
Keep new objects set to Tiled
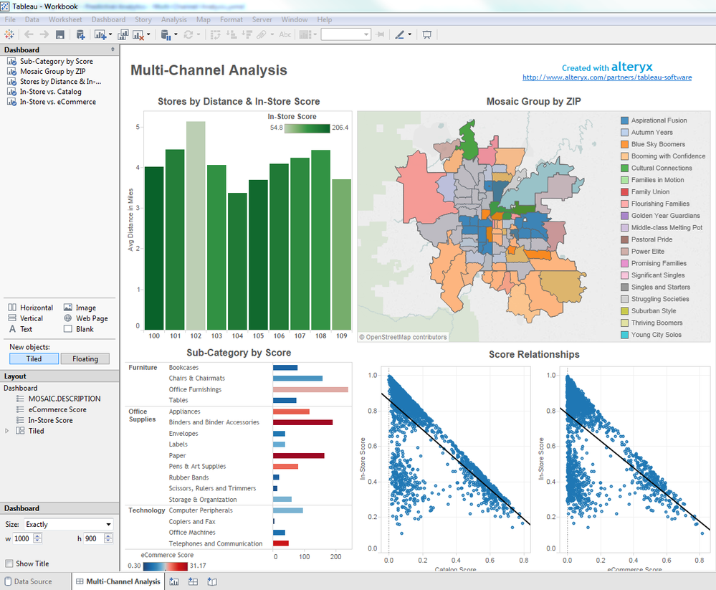(33, 358)
